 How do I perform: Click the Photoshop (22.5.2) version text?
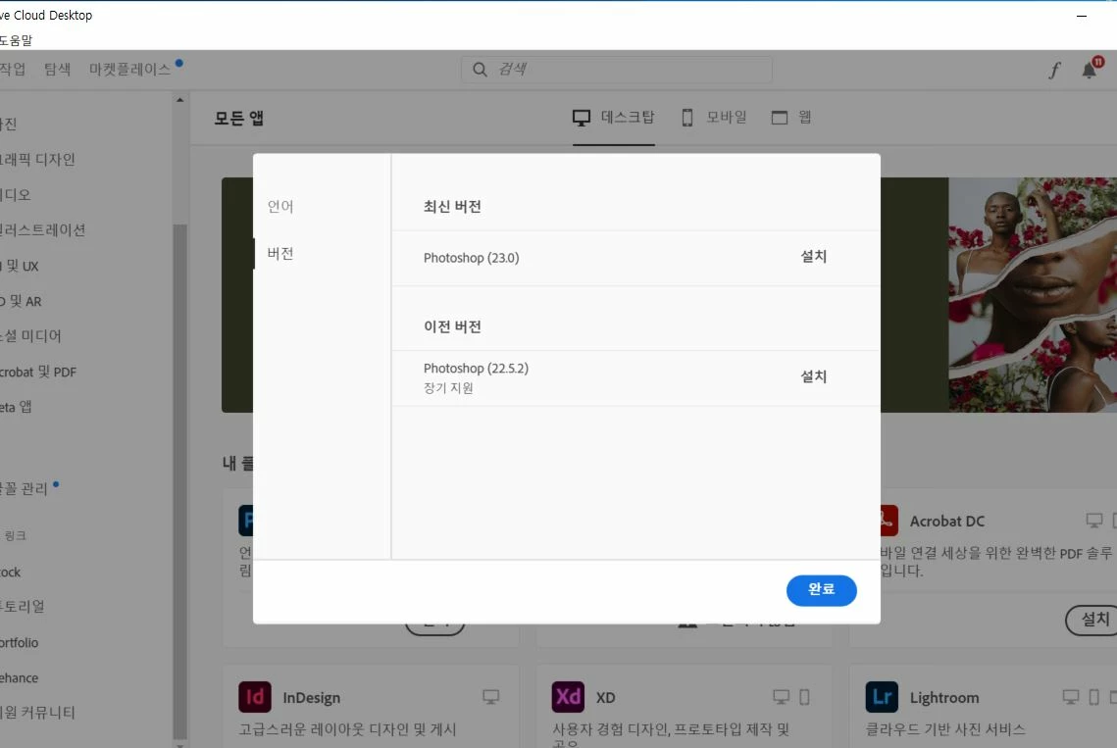[476, 369]
